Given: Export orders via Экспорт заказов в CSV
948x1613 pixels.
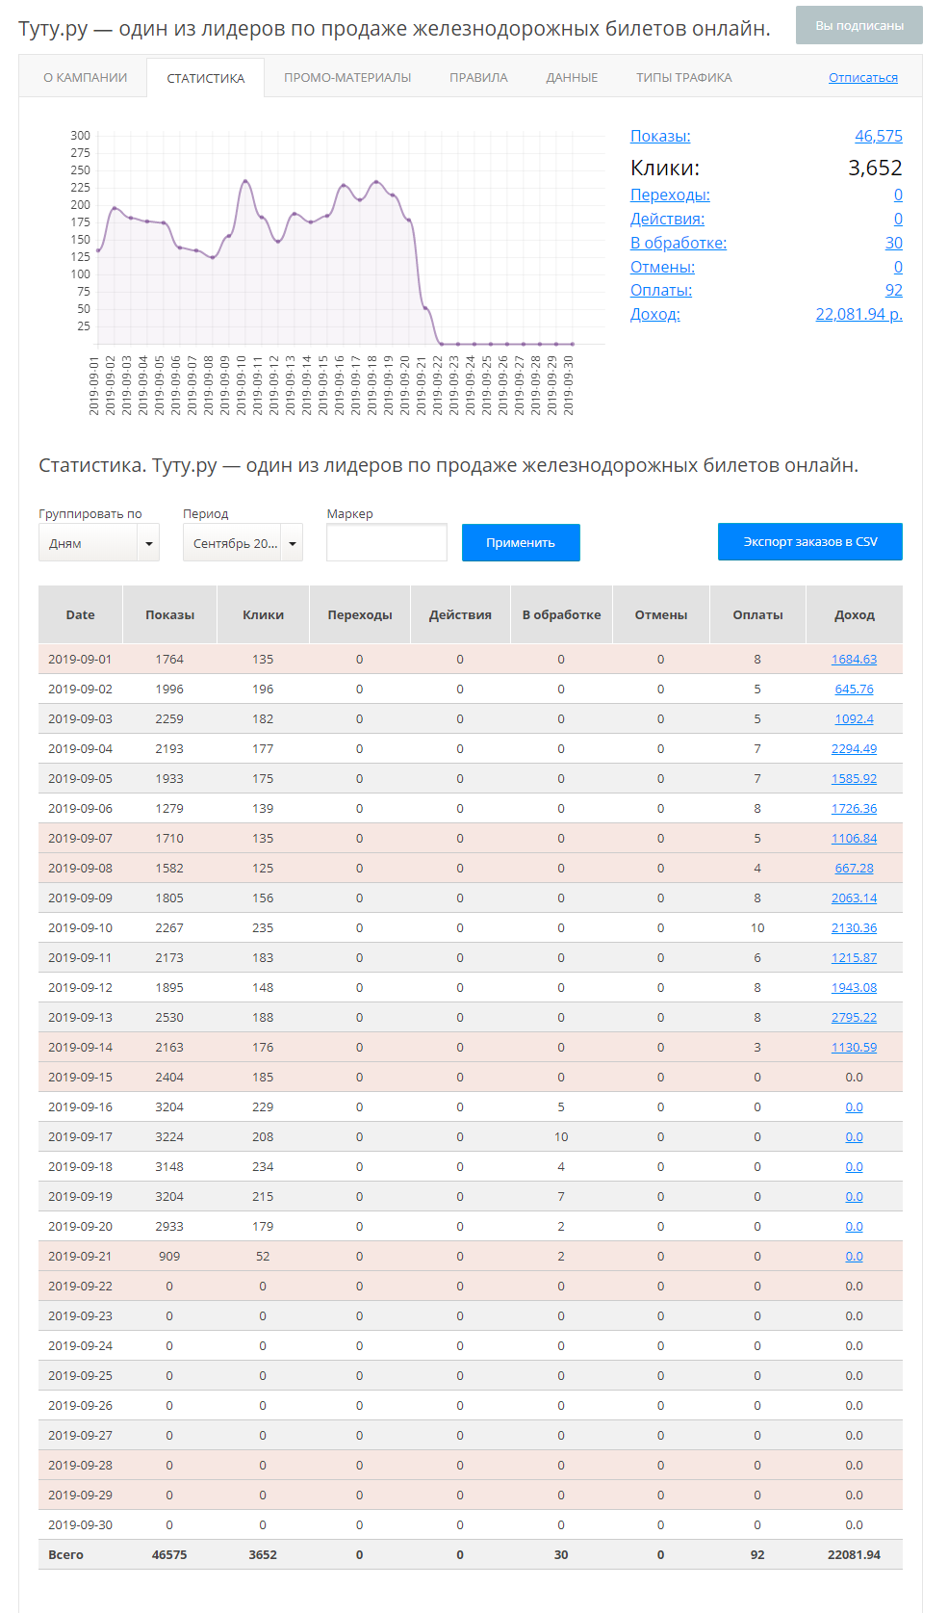Looking at the screenshot, I should coord(809,542).
